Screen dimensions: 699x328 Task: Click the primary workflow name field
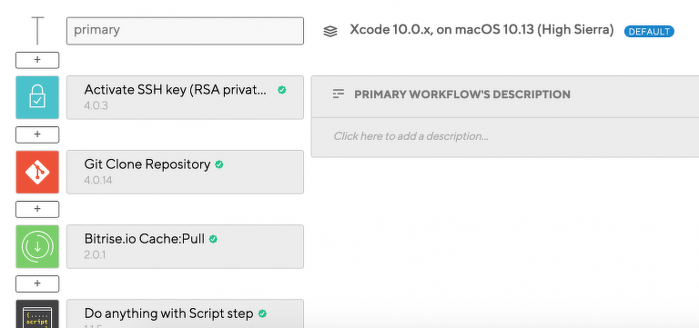point(185,31)
